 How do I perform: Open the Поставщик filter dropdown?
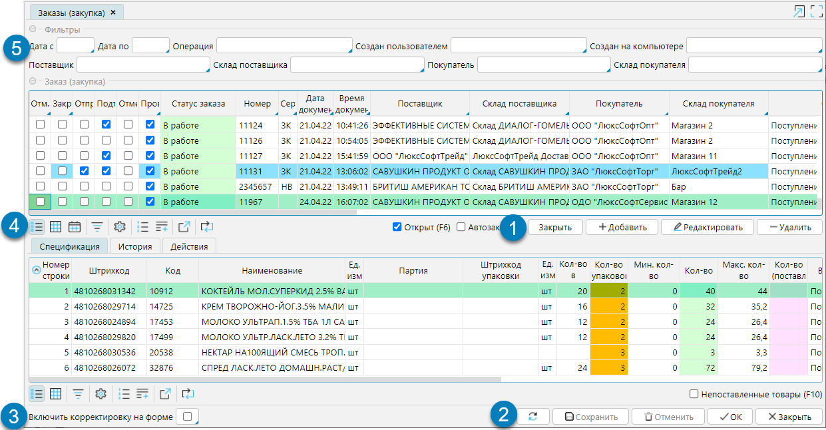pyautogui.click(x=142, y=65)
